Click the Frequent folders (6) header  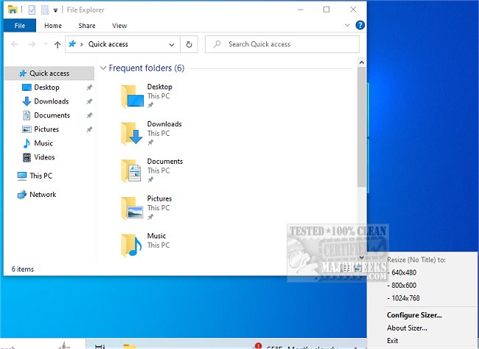147,68
